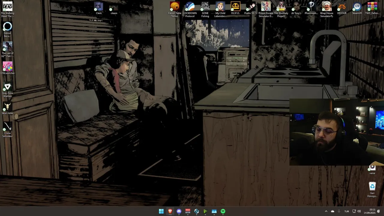Screen dimensions: 384x216
Task: Switch to Spotify in taskbar
Action: (223, 211)
